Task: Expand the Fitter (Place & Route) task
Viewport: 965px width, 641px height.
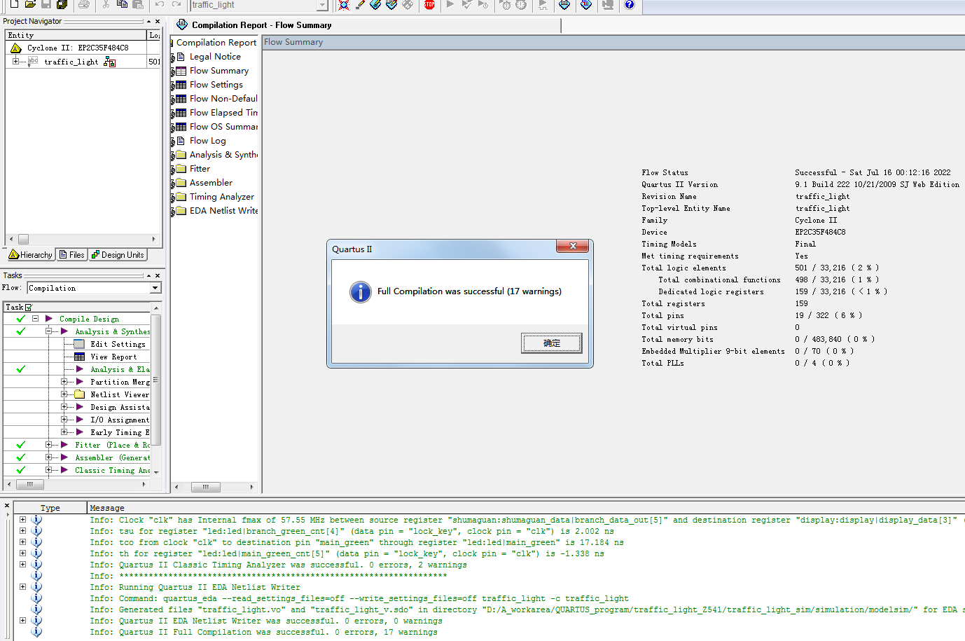Action: coord(49,445)
